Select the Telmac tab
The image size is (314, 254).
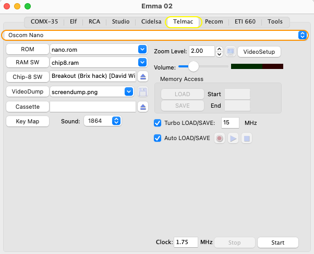coord(183,21)
